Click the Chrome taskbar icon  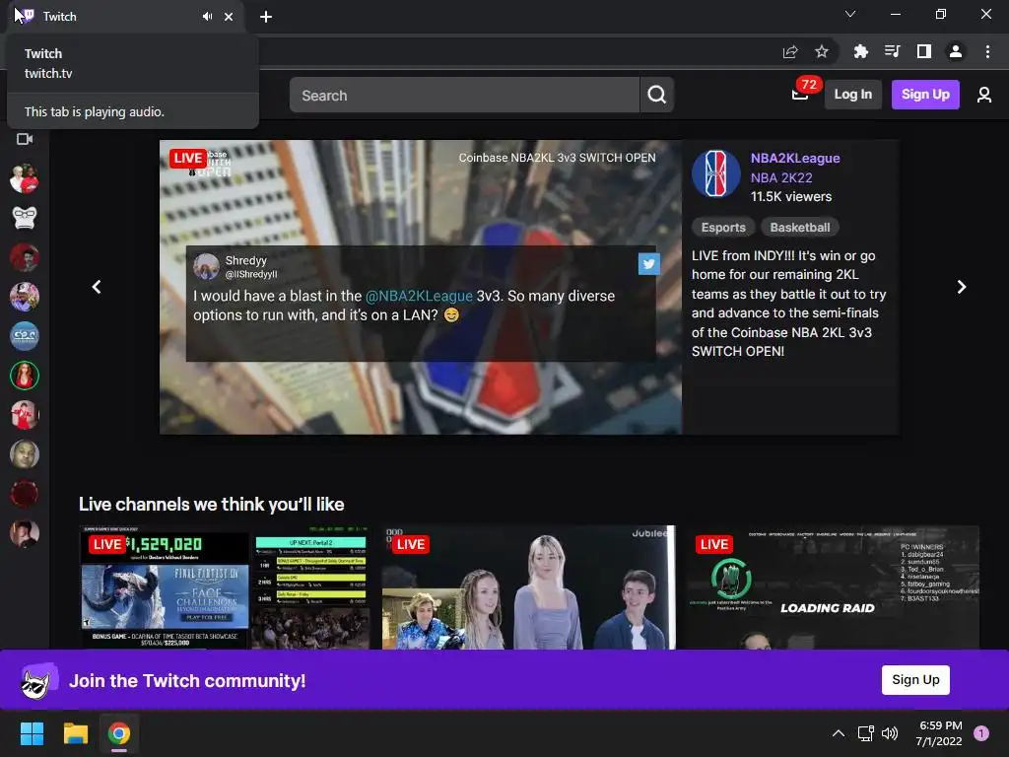pyautogui.click(x=119, y=733)
